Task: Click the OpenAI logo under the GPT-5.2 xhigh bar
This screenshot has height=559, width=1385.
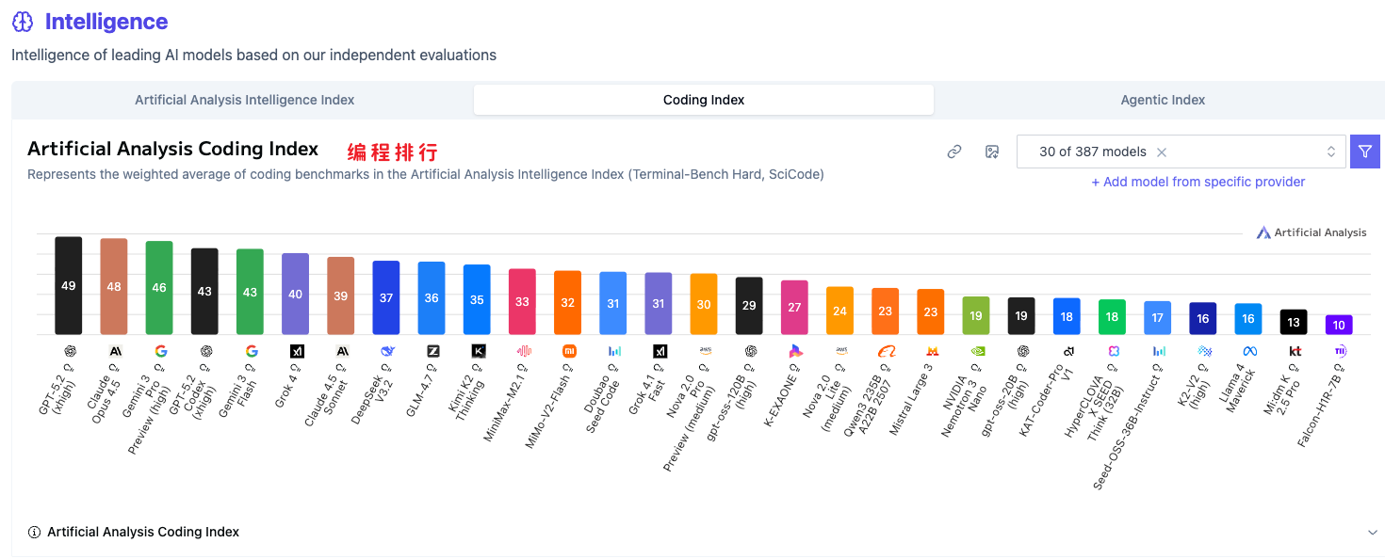Action: click(x=69, y=351)
